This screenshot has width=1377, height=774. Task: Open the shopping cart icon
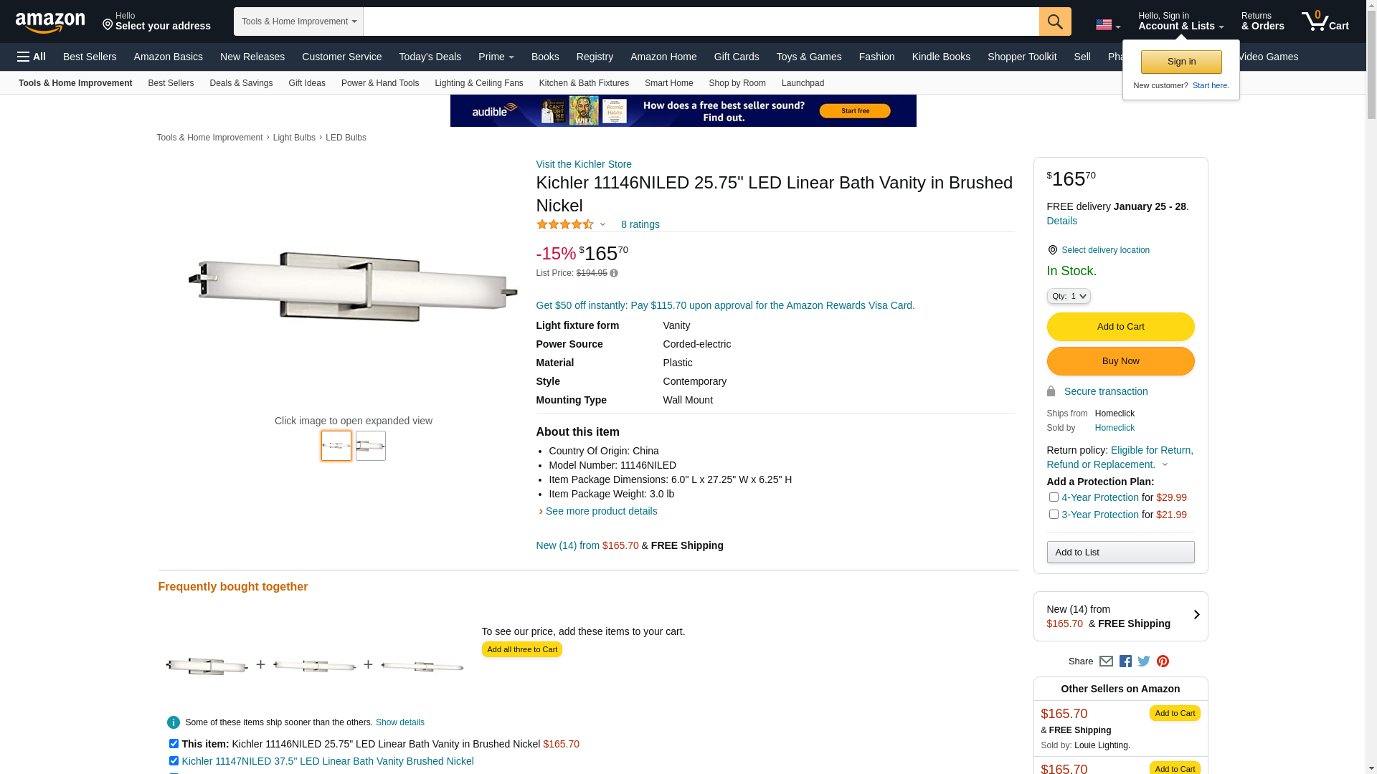[x=1324, y=21]
